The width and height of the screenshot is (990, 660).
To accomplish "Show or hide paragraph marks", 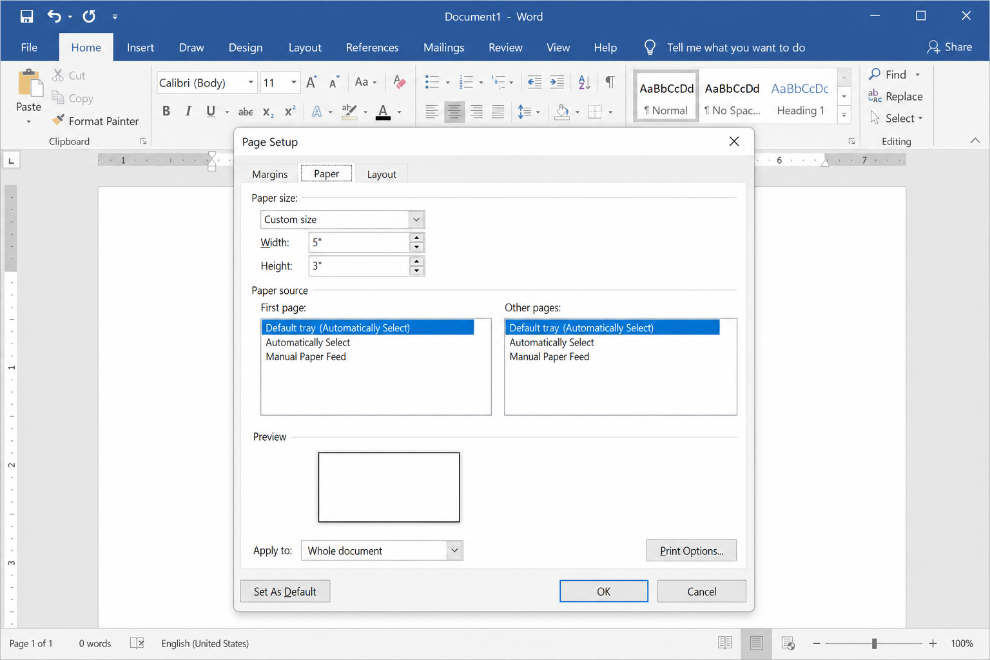I will point(610,82).
